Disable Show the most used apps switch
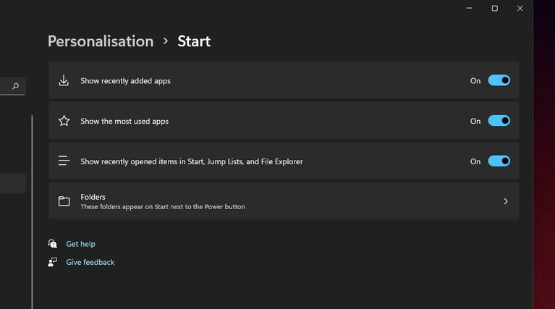This screenshot has width=555, height=309. click(499, 121)
